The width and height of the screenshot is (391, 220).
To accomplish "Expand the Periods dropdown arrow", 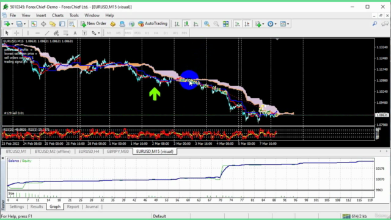I will click(x=276, y=24).
